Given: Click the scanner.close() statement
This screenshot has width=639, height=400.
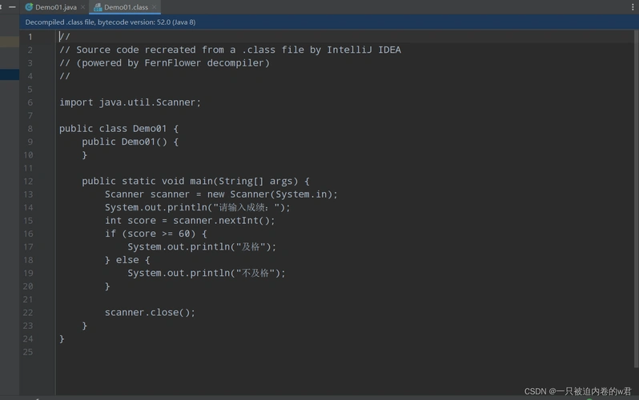Looking at the screenshot, I should click(150, 313).
